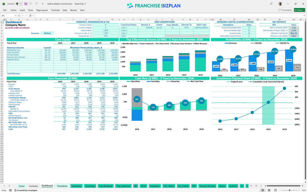This screenshot has width=307, height=192.
Task: Open the Data ribbon tab
Action: [65, 10]
